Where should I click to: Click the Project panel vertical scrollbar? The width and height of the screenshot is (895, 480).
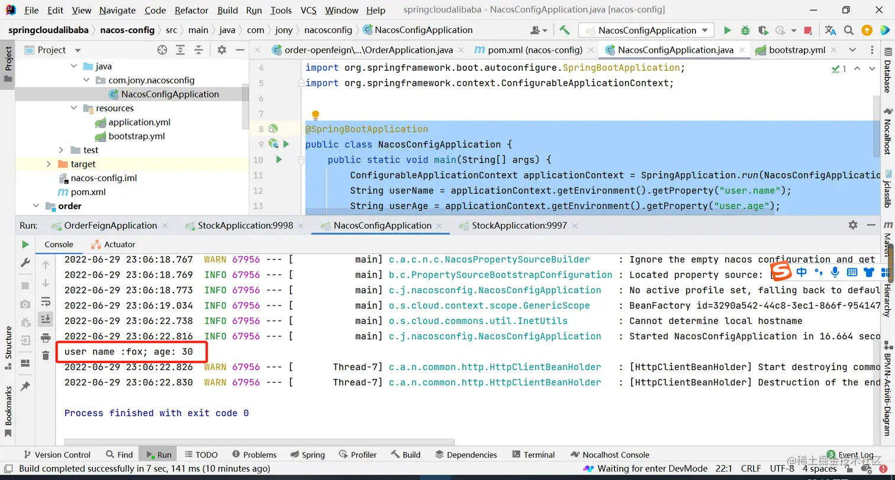click(x=246, y=108)
